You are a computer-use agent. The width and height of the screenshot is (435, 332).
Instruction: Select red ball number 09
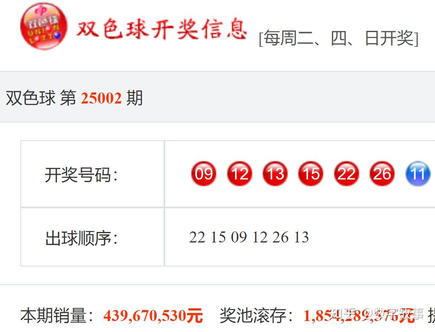pyautogui.click(x=204, y=174)
